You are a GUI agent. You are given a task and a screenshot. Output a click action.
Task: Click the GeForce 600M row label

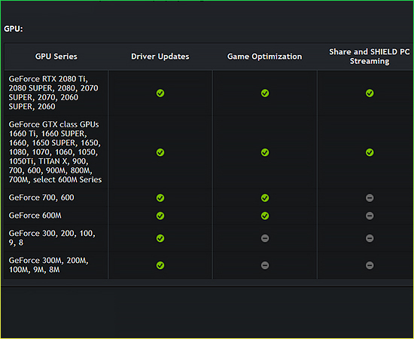35,215
